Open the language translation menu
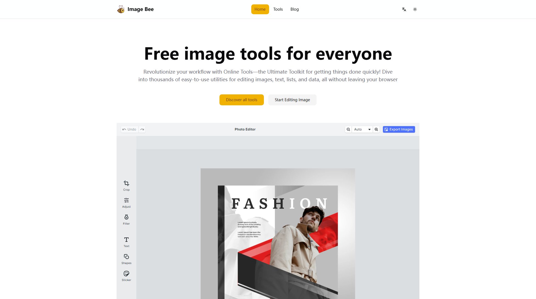536x299 pixels. click(404, 9)
